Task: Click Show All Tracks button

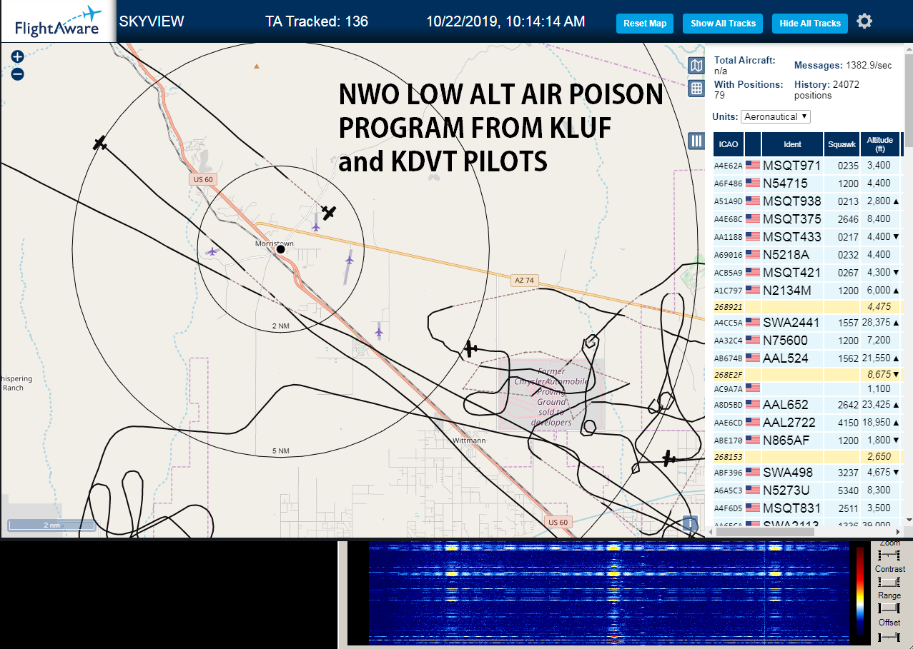Action: (723, 24)
